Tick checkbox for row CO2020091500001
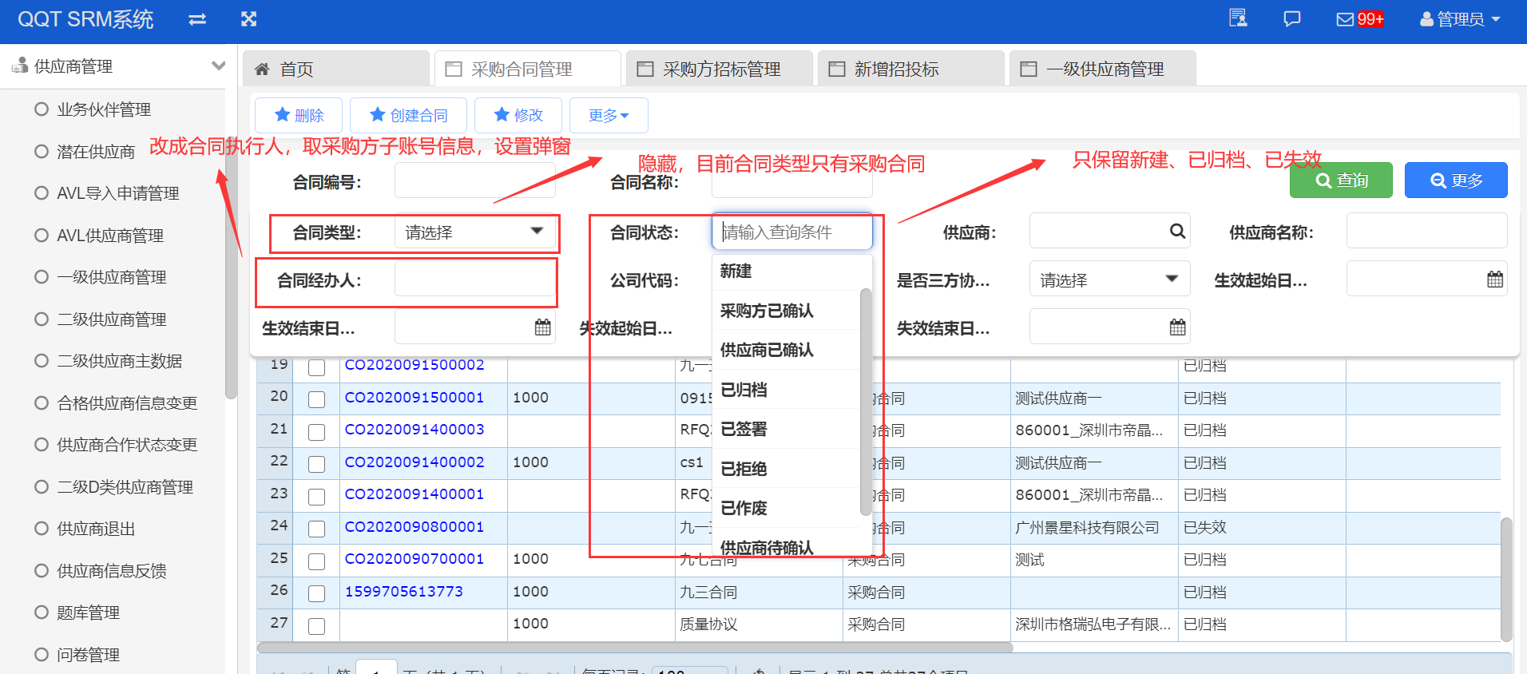Image resolution: width=1527 pixels, height=674 pixels. click(x=317, y=399)
